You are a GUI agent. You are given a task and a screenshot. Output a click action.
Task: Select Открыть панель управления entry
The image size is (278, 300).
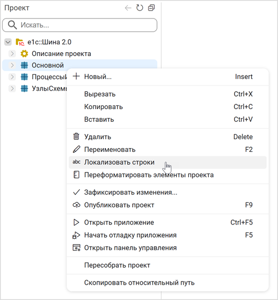tap(168, 248)
